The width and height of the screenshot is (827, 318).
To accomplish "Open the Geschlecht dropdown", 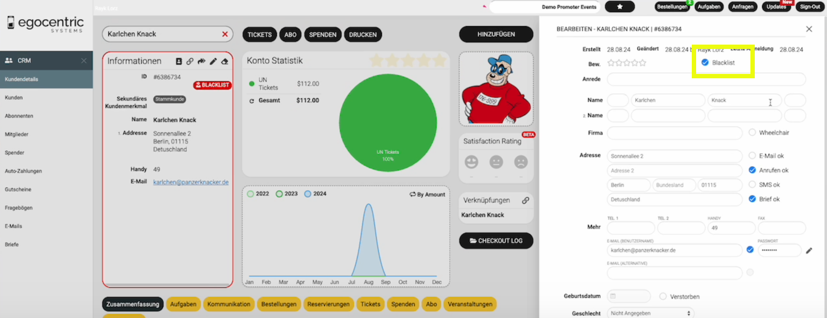I will [650, 313].
